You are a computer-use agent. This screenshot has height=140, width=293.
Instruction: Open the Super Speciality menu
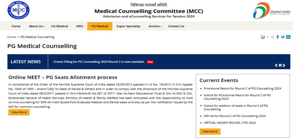coord(127,26)
